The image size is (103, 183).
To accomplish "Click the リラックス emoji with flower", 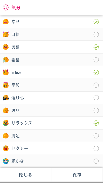I will 6,123.
